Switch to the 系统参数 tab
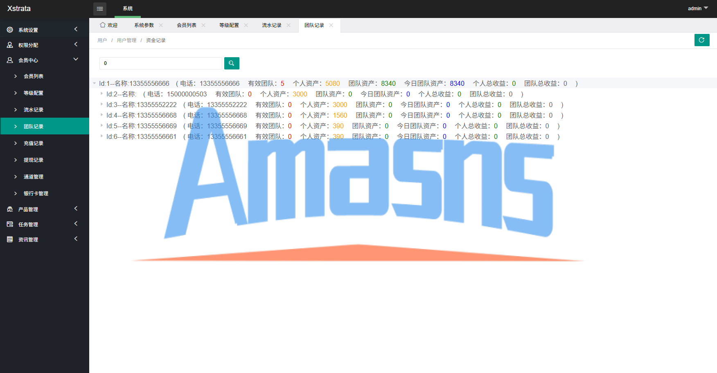 coord(144,25)
